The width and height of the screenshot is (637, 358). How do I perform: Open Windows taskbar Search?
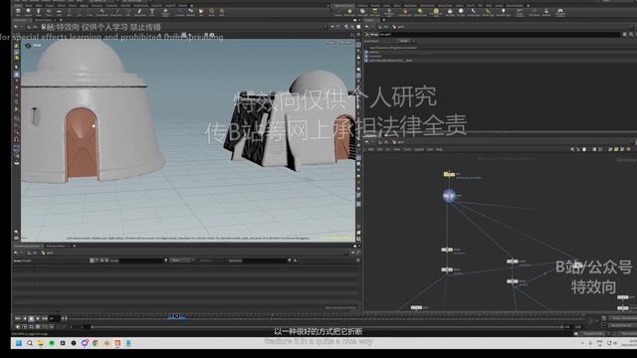coord(30,343)
